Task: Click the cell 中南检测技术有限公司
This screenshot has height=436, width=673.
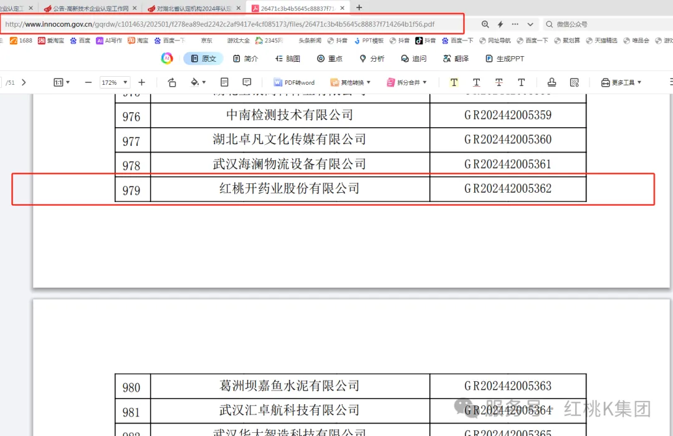Action: (x=290, y=115)
